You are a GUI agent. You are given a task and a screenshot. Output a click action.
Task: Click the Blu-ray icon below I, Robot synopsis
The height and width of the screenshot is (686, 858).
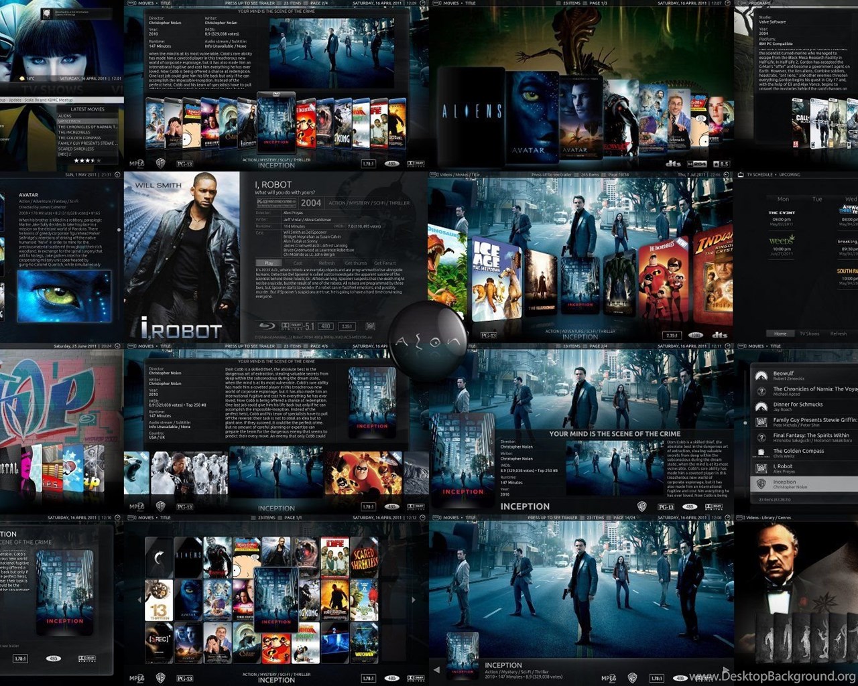[266, 326]
